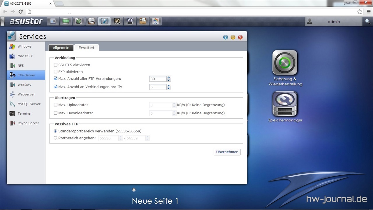The width and height of the screenshot is (373, 210).
Task: Click the AS-202TE-1E66 browser tab
Action: (28, 3)
